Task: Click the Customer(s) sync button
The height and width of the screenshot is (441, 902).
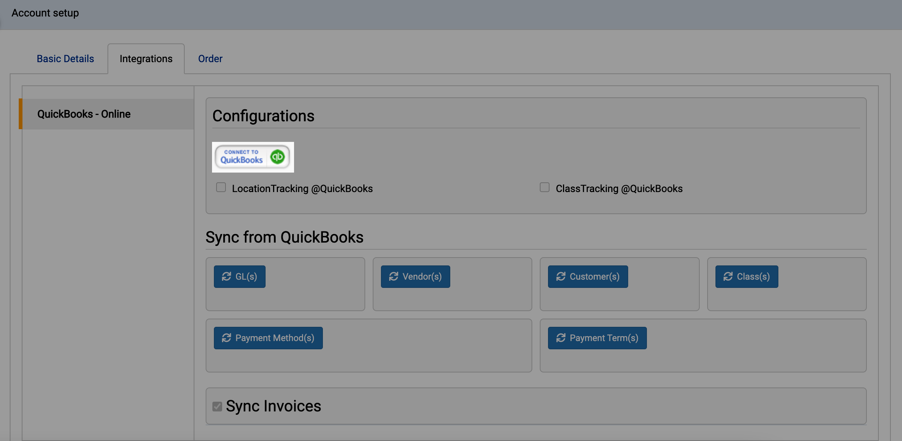Action: [x=587, y=276]
